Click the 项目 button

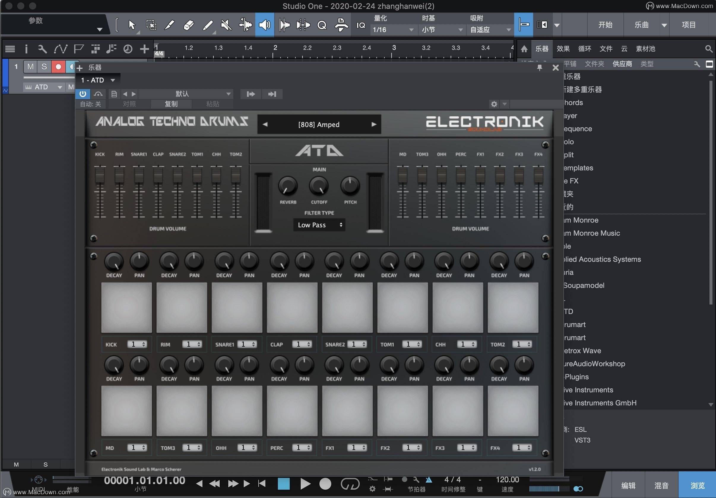(689, 25)
